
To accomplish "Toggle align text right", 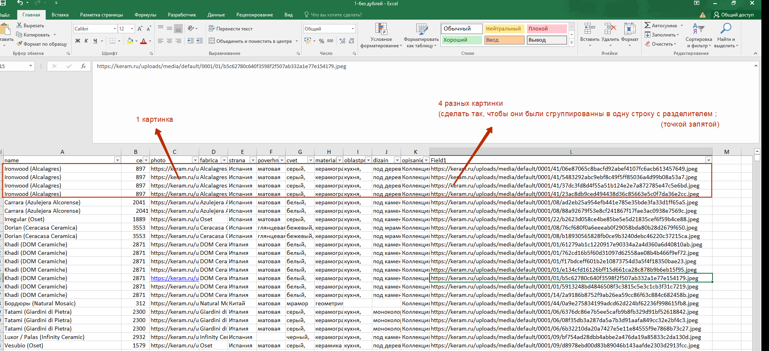I will point(178,41).
